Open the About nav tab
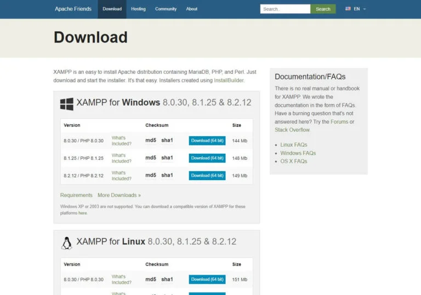This screenshot has width=421, height=295. (x=192, y=9)
